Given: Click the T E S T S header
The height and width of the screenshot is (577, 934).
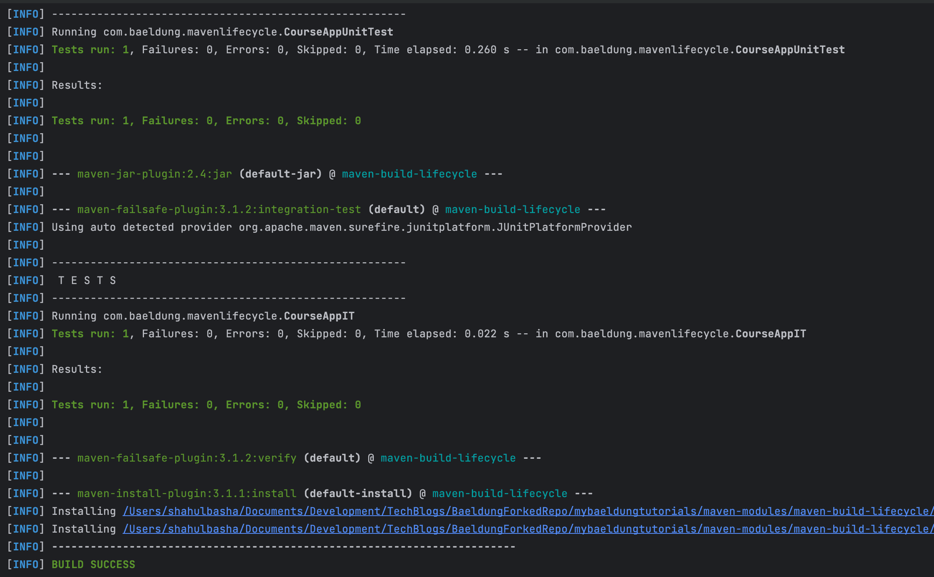Looking at the screenshot, I should point(87,280).
